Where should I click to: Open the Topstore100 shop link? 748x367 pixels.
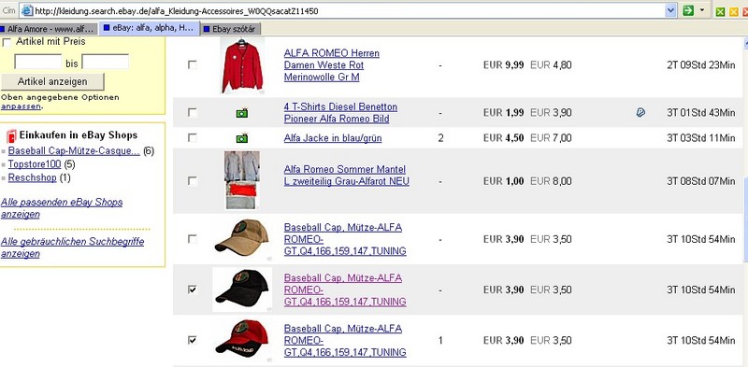coord(35,164)
